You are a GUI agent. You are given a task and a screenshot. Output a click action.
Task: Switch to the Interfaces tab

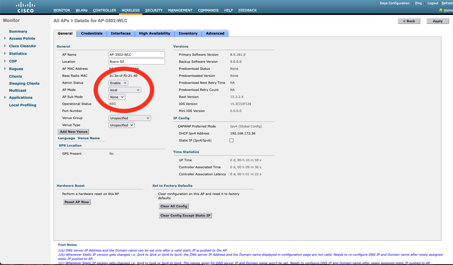[x=121, y=33]
